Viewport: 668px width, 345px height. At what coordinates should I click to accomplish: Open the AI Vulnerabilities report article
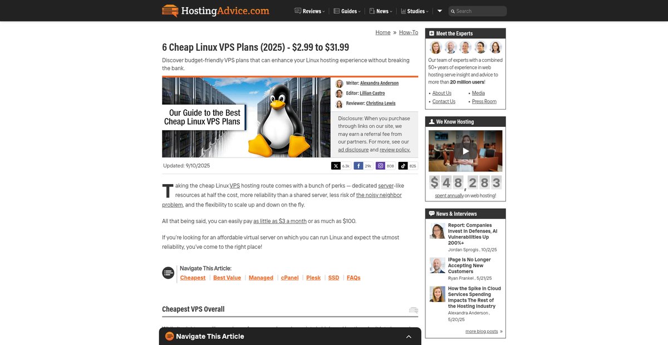tap(473, 234)
